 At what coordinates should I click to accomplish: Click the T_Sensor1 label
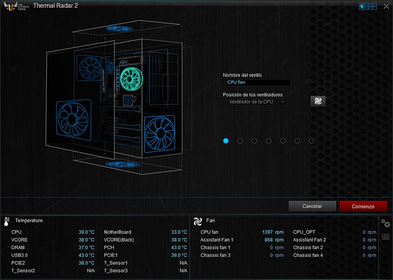pos(116,263)
